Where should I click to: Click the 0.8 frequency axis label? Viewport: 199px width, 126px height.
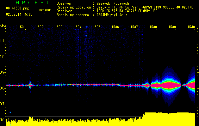click(x=3, y=88)
